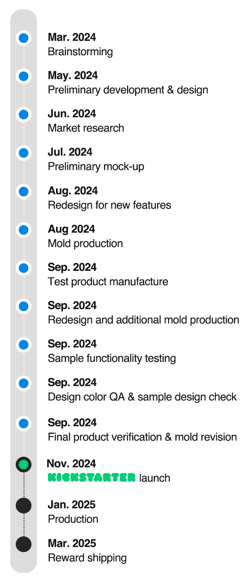Image resolution: width=249 pixels, height=582 pixels.
Task: Select "Redesign and additional mold production" text
Action: [144, 320]
